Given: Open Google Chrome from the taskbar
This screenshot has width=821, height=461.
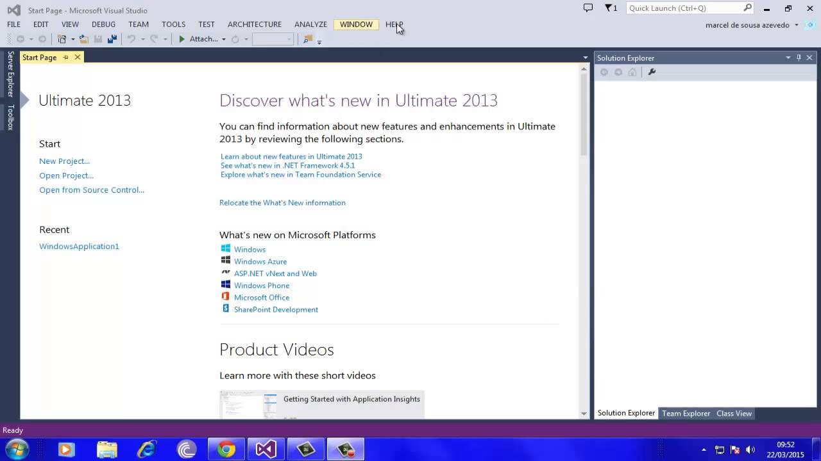Looking at the screenshot, I should click(226, 449).
